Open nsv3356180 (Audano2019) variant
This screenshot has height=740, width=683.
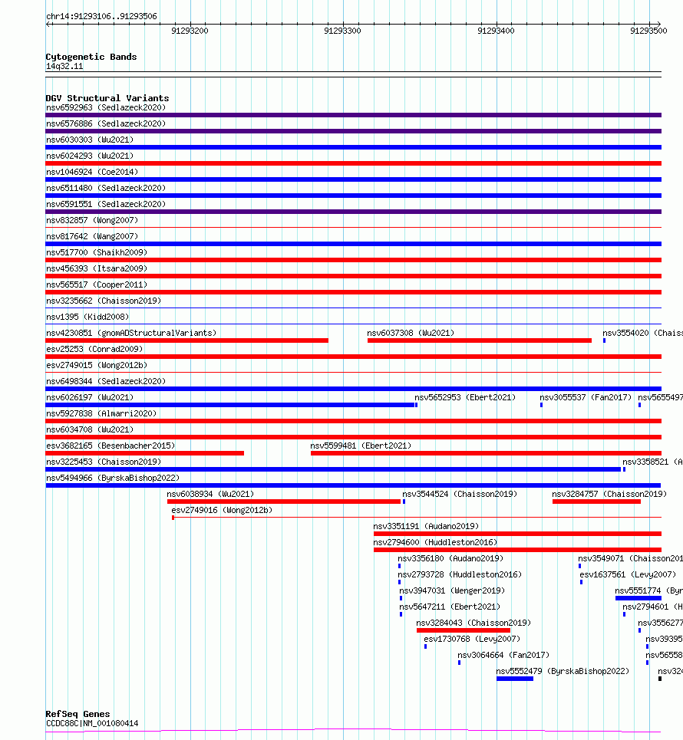tap(450, 558)
